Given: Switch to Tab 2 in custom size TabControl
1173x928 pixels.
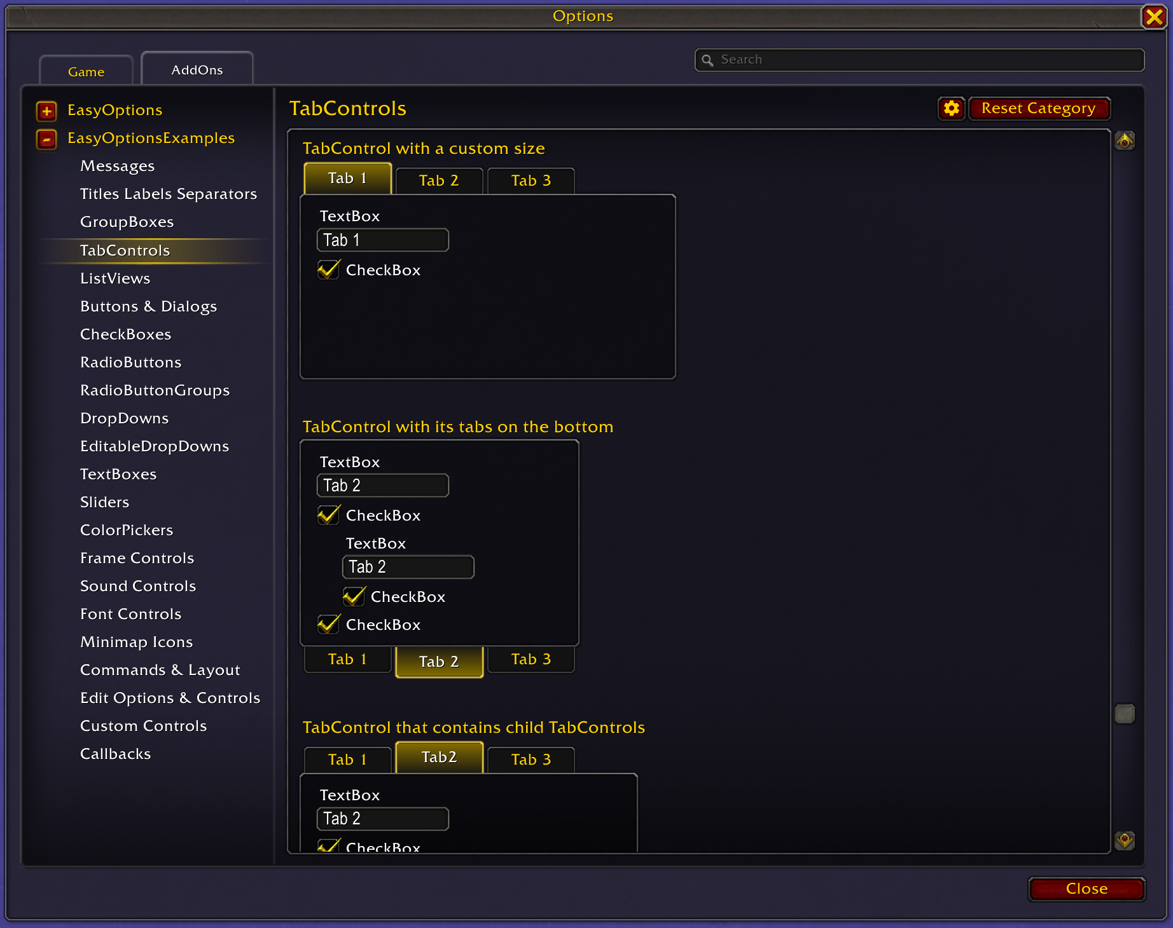Looking at the screenshot, I should click(x=439, y=181).
